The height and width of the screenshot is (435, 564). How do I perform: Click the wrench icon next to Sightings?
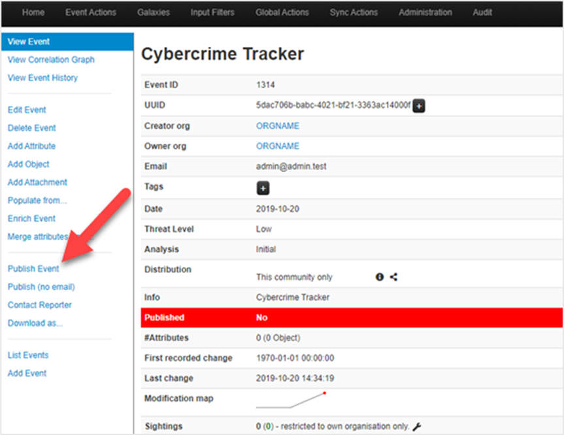tap(417, 427)
